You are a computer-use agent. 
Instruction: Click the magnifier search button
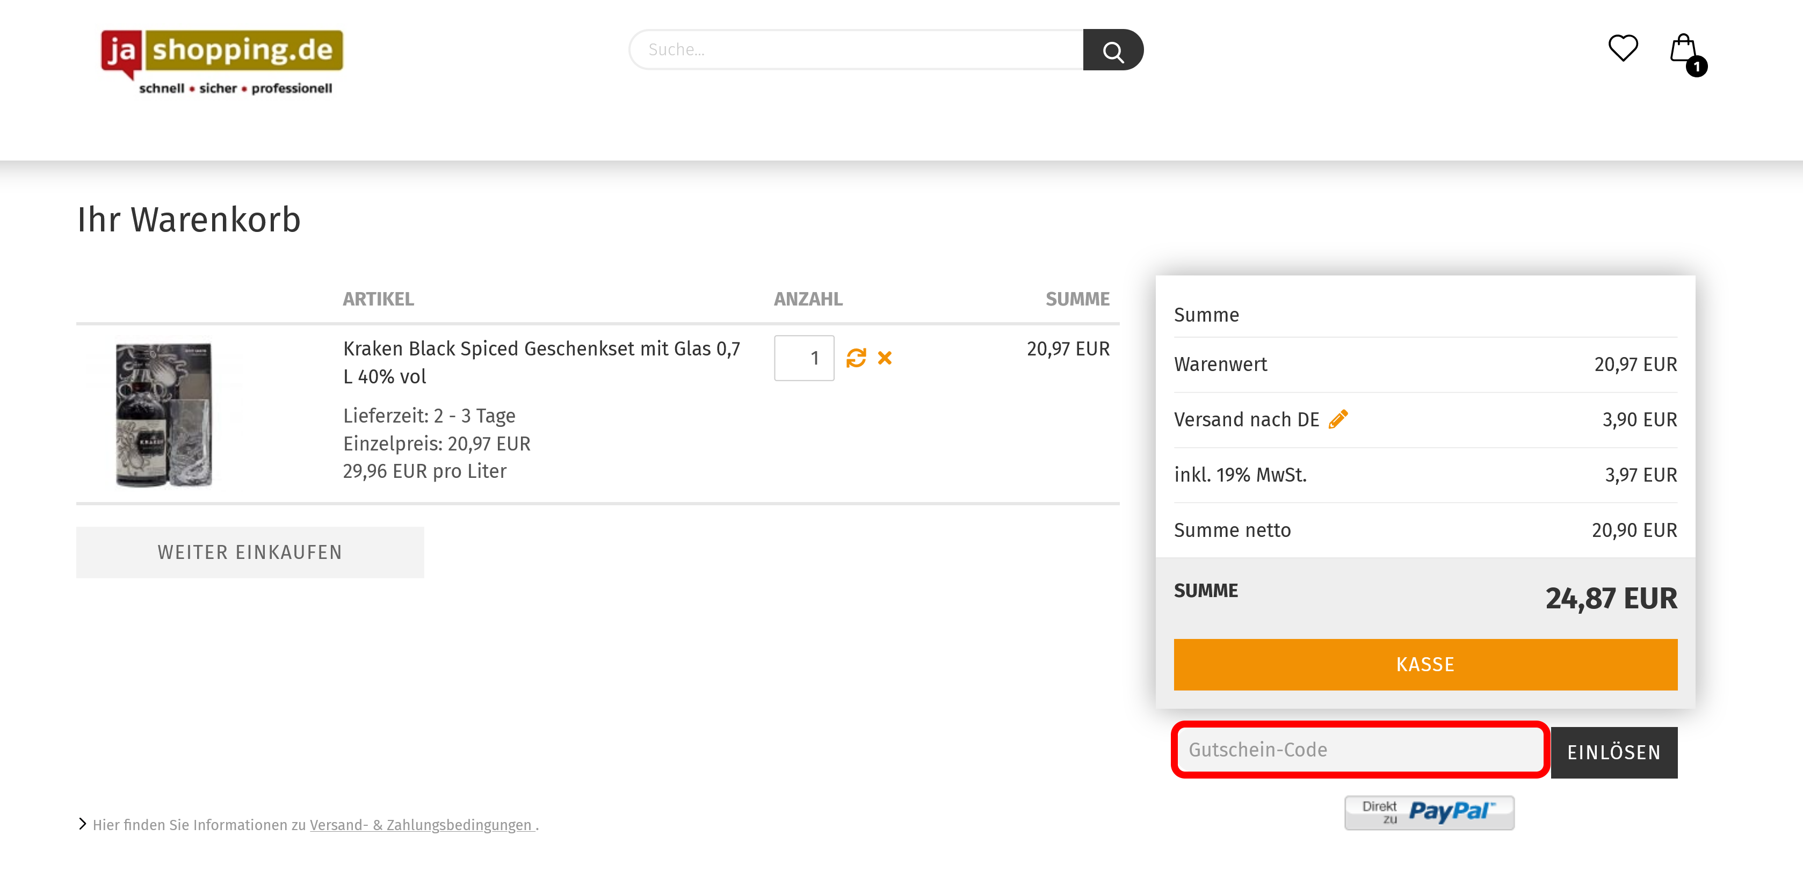click(1113, 49)
